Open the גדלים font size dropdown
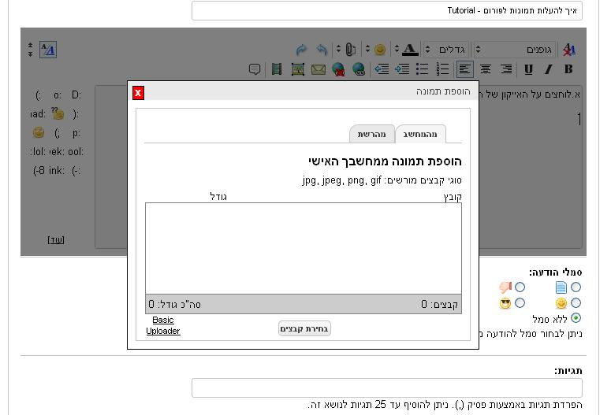Screen dimensions: 611x415 click(446, 50)
